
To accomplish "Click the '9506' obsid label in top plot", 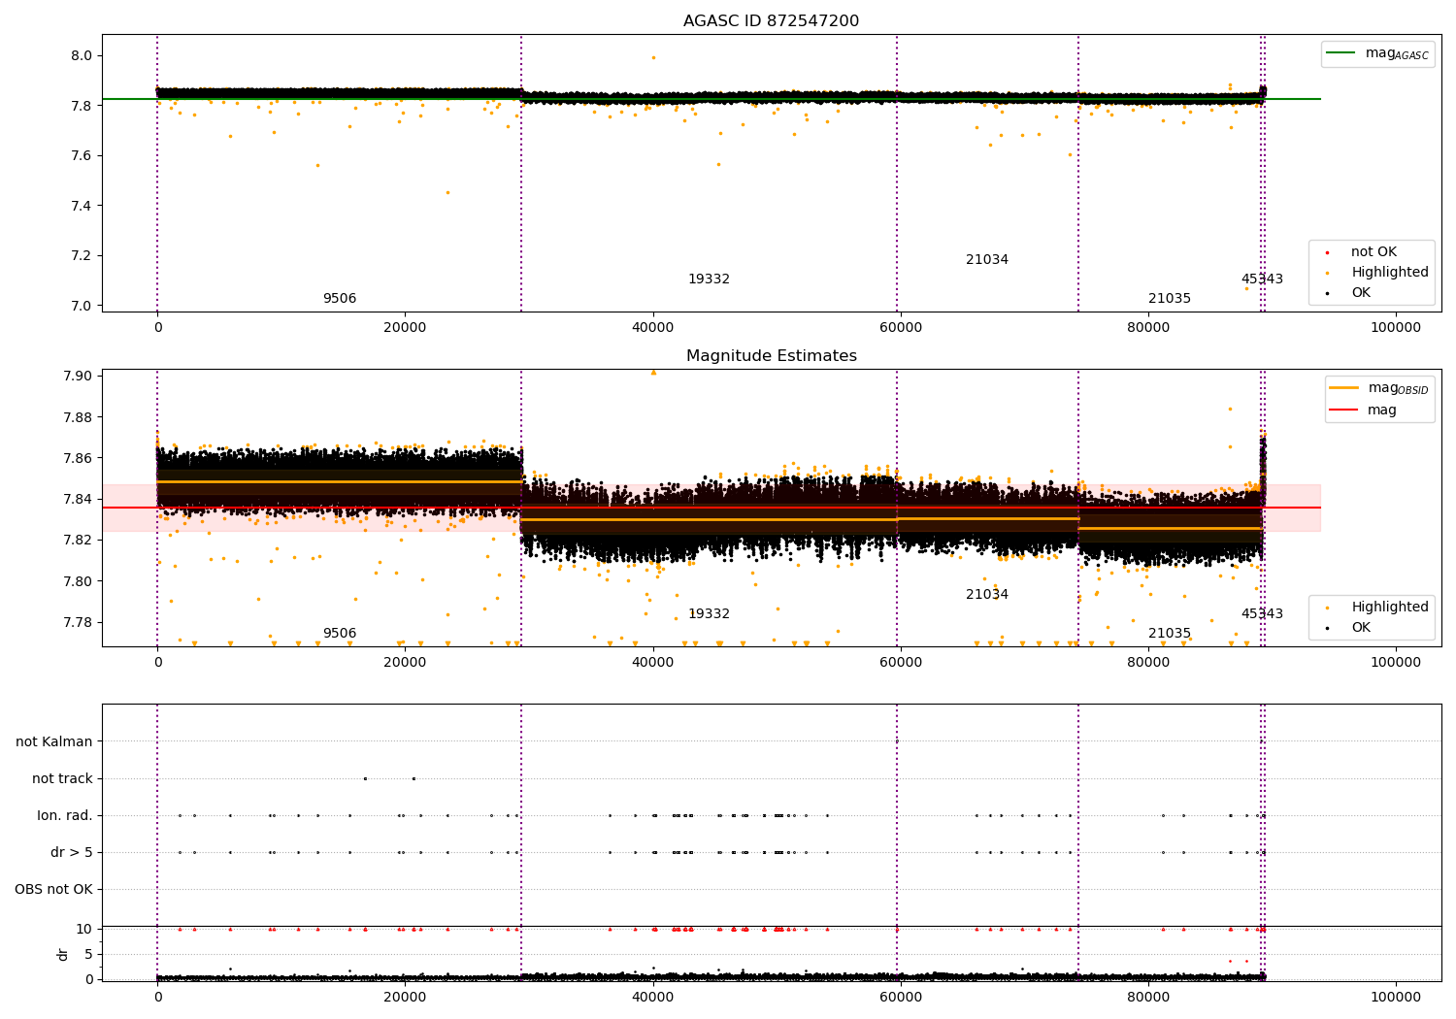I will tap(340, 299).
